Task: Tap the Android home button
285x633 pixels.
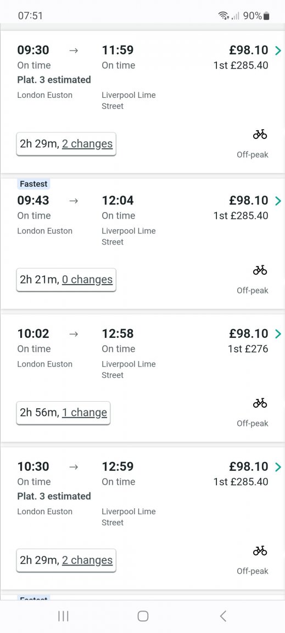Action: (143, 616)
